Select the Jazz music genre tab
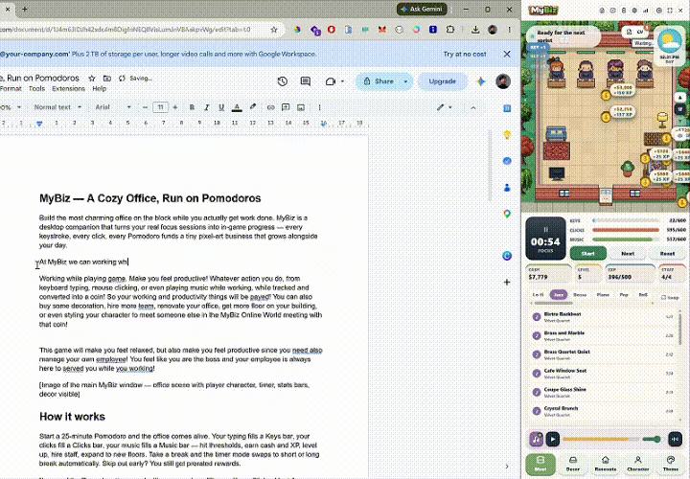Image resolution: width=690 pixels, height=479 pixels. coord(559,295)
